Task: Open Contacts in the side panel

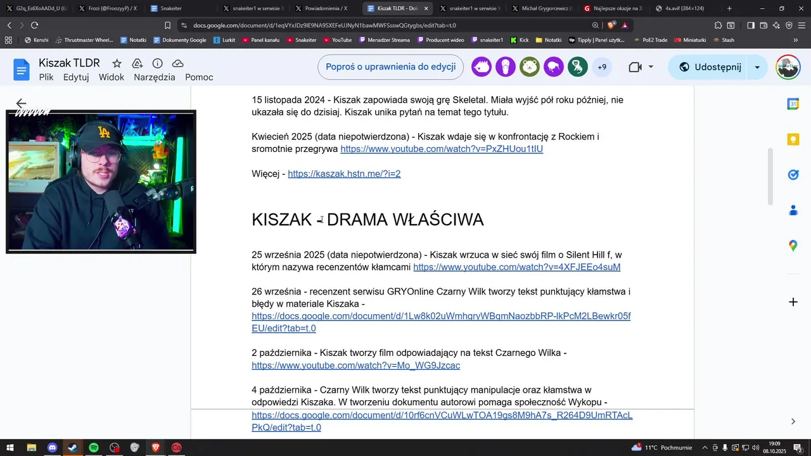Action: (x=793, y=210)
